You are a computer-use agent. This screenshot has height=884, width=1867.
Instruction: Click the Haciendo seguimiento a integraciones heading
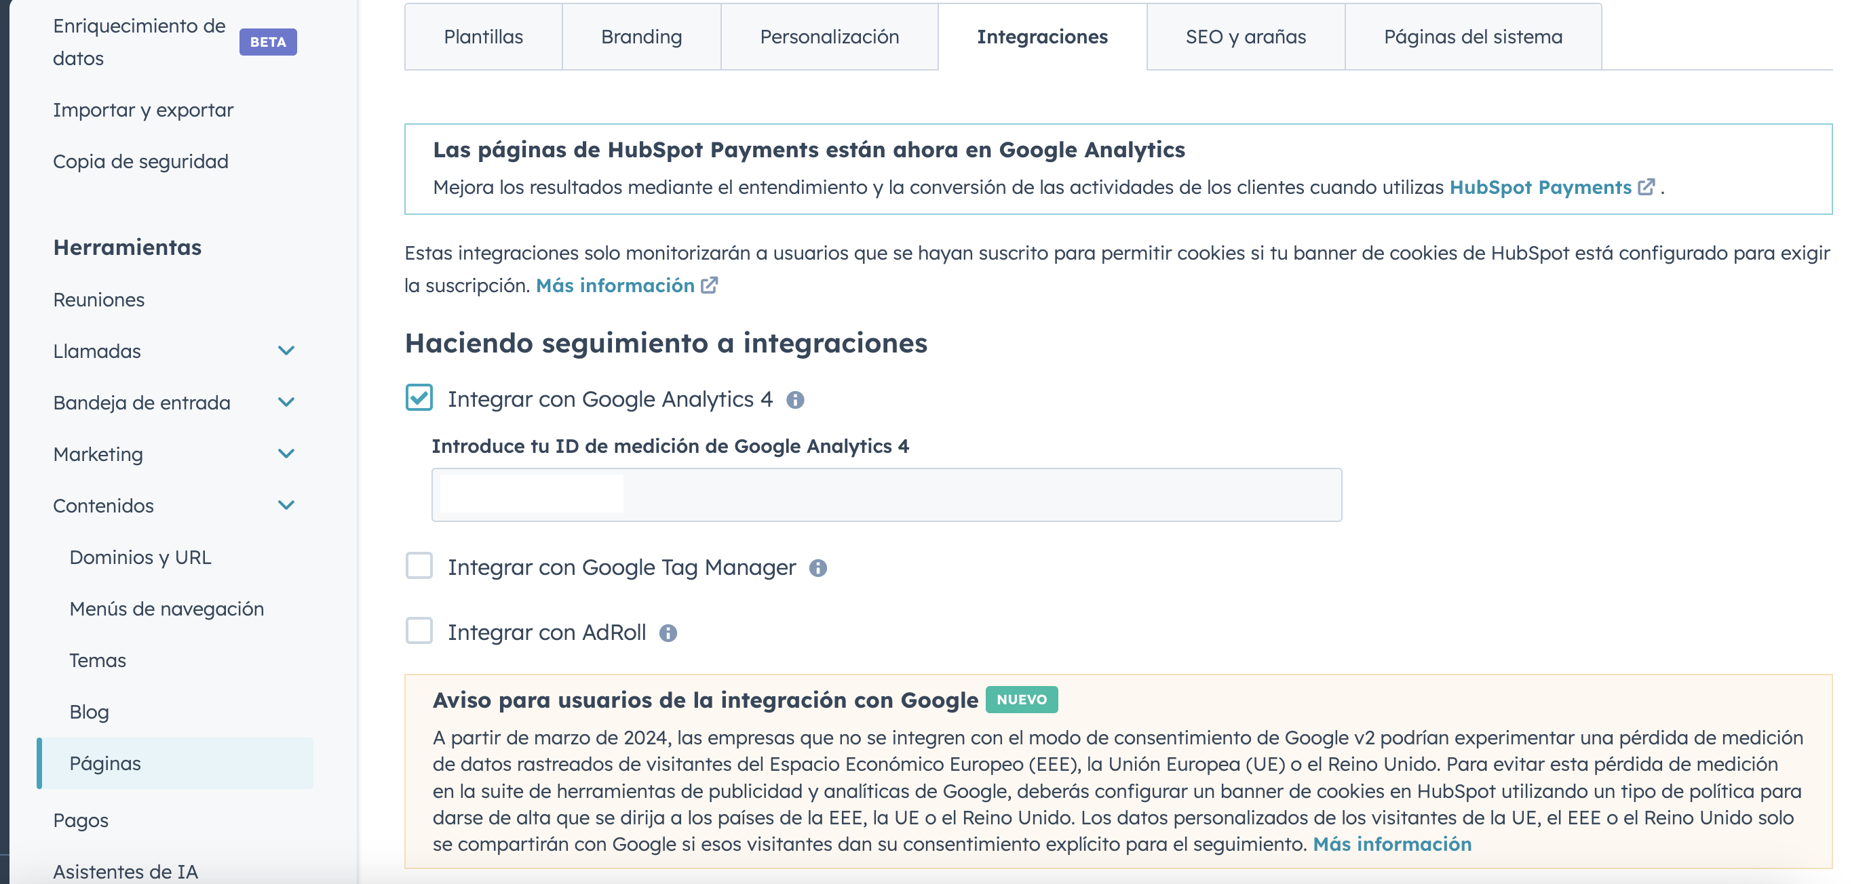(666, 343)
